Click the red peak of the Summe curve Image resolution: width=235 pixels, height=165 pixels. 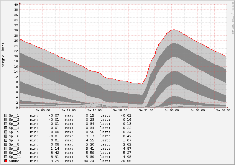173,30
